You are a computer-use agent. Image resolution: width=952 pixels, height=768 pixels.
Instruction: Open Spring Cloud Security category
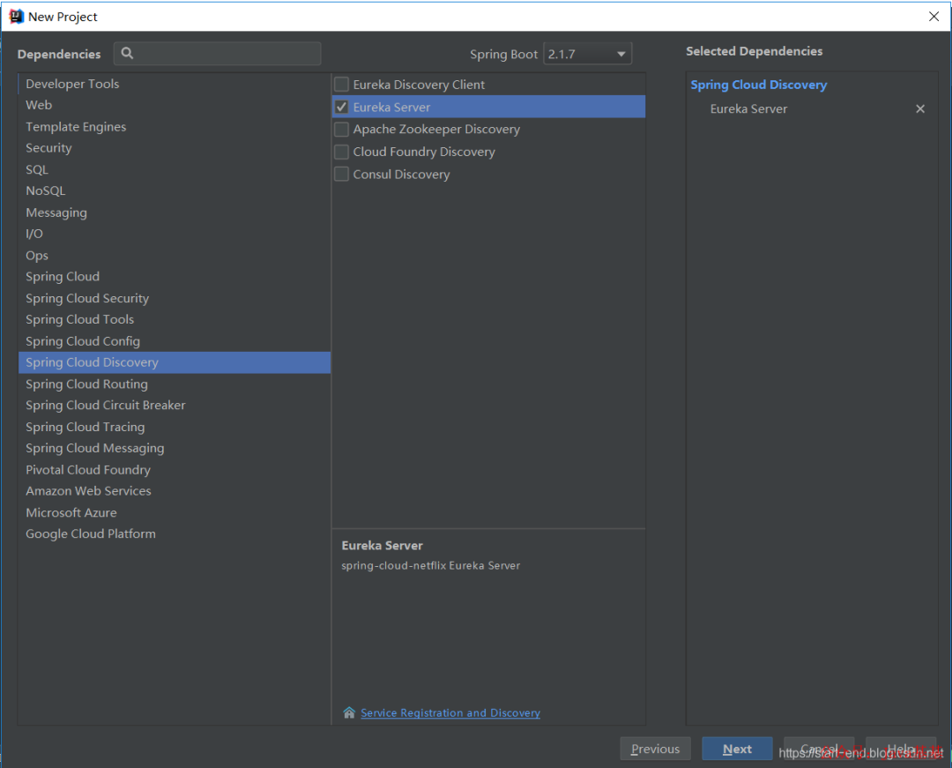[x=175, y=298]
